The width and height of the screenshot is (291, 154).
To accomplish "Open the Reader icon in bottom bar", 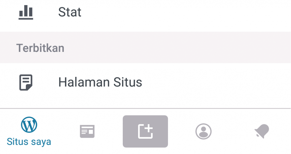I will coord(87,131).
